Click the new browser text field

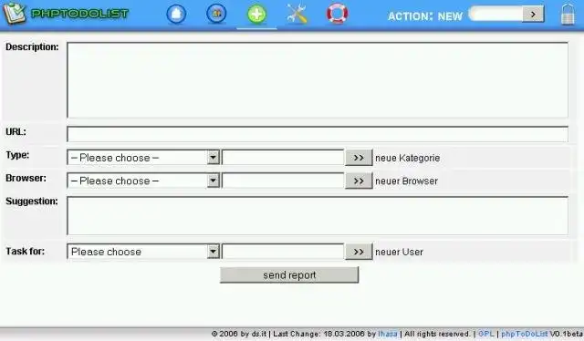[283, 181]
